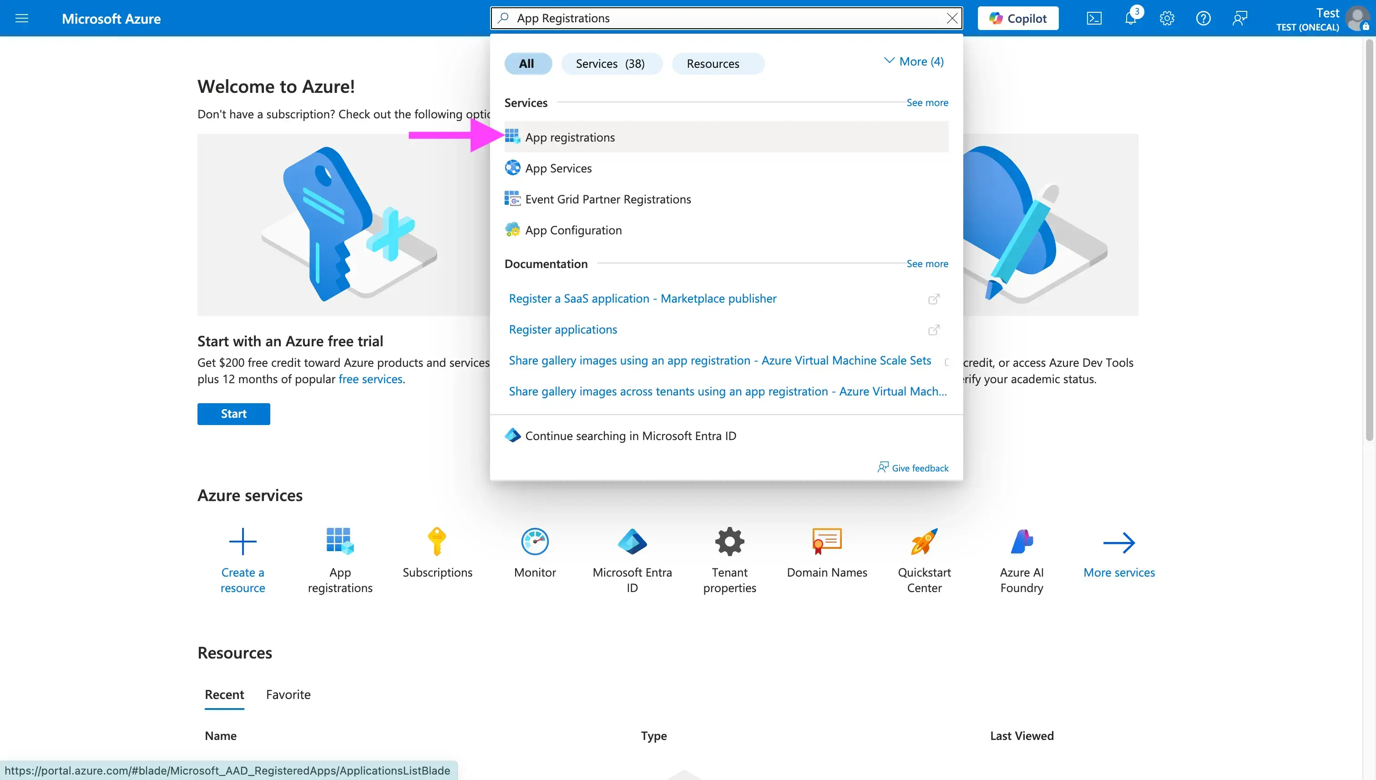The height and width of the screenshot is (780, 1376).
Task: Open the Quickstart Center rocket icon
Action: [925, 541]
